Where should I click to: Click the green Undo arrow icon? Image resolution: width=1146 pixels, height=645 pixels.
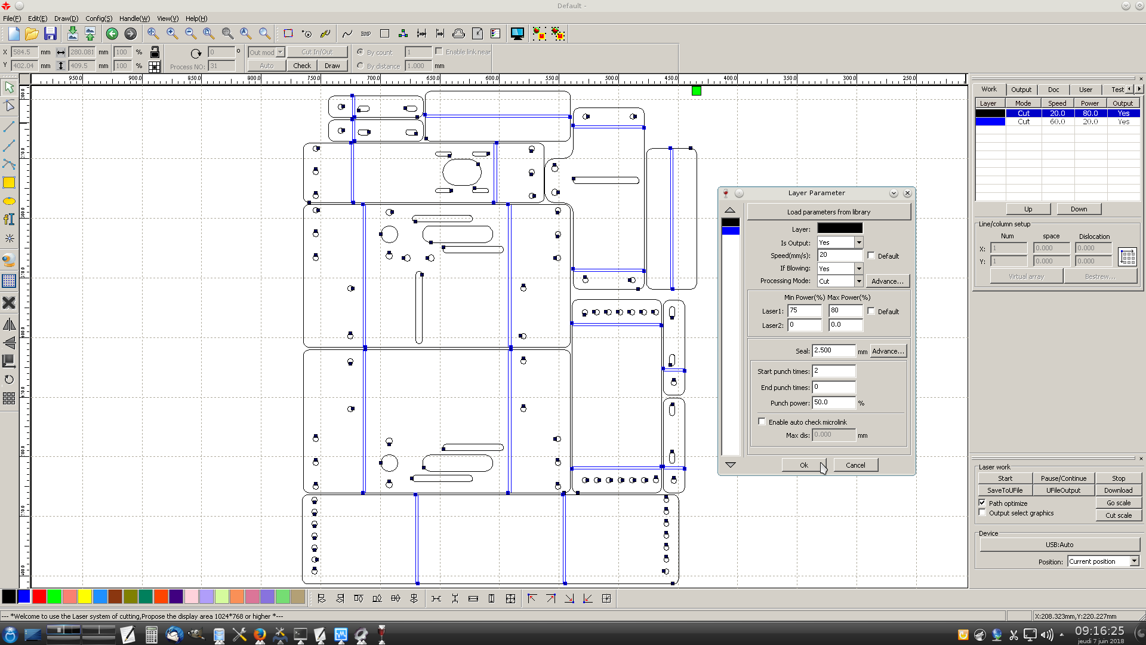pyautogui.click(x=112, y=34)
